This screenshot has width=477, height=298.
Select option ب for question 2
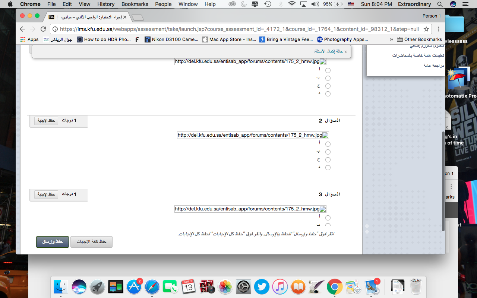coord(328,152)
